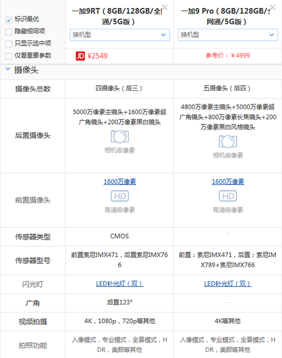Click the HD icon in 一加9 Pro front camera
Viewport: 282px width, 358px height.
pos(227,196)
